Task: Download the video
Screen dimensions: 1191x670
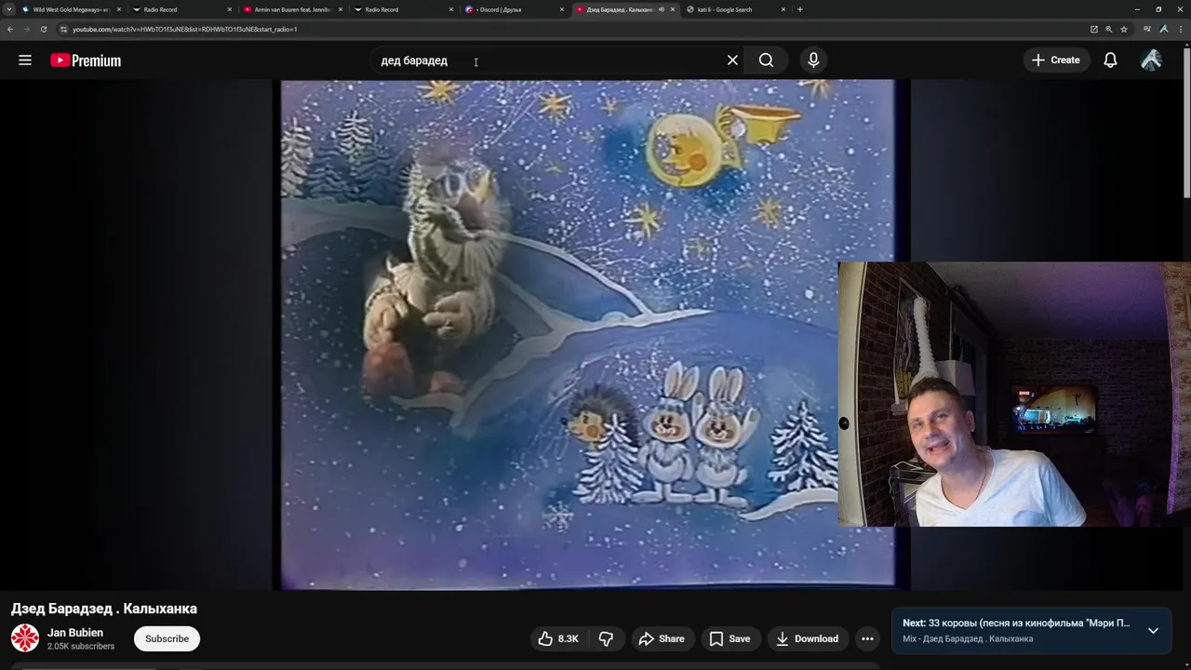Action: (807, 638)
